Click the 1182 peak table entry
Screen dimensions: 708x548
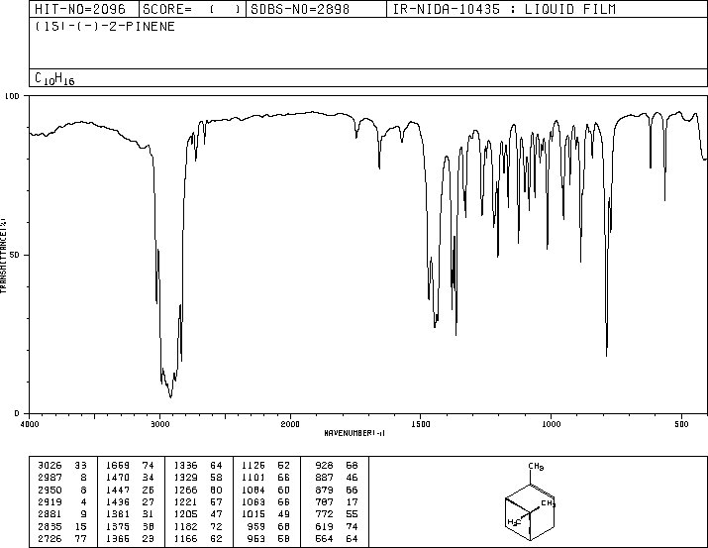(x=198, y=527)
